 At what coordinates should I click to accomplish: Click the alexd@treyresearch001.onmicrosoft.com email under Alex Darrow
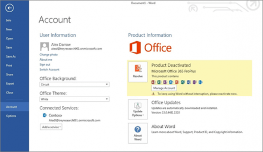76,49
